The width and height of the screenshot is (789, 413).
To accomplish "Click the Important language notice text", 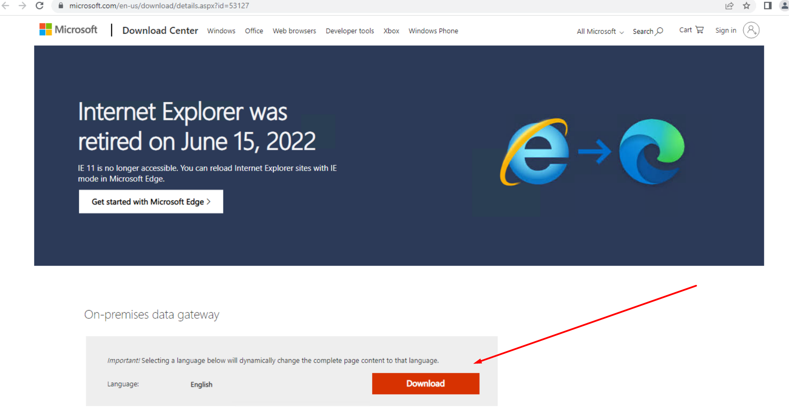I will coord(273,361).
